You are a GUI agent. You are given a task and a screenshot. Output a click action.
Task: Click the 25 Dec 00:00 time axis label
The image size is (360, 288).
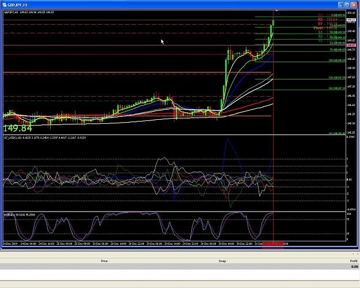coord(65,244)
